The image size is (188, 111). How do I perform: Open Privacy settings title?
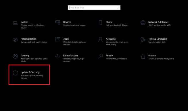pyautogui.click(x=152, y=56)
